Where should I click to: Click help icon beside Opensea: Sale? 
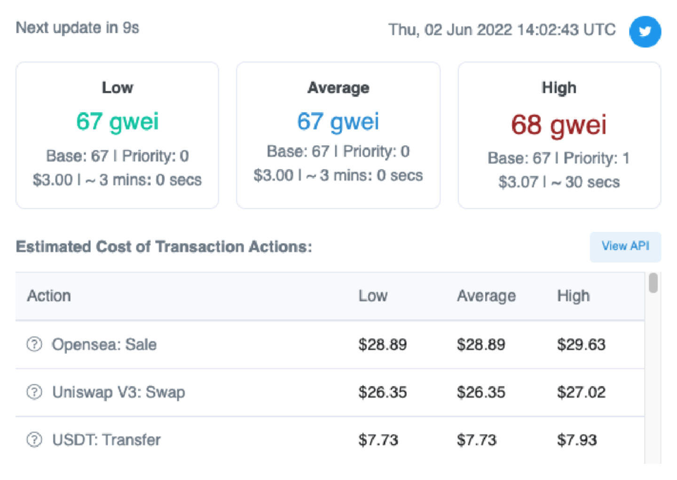(x=34, y=344)
